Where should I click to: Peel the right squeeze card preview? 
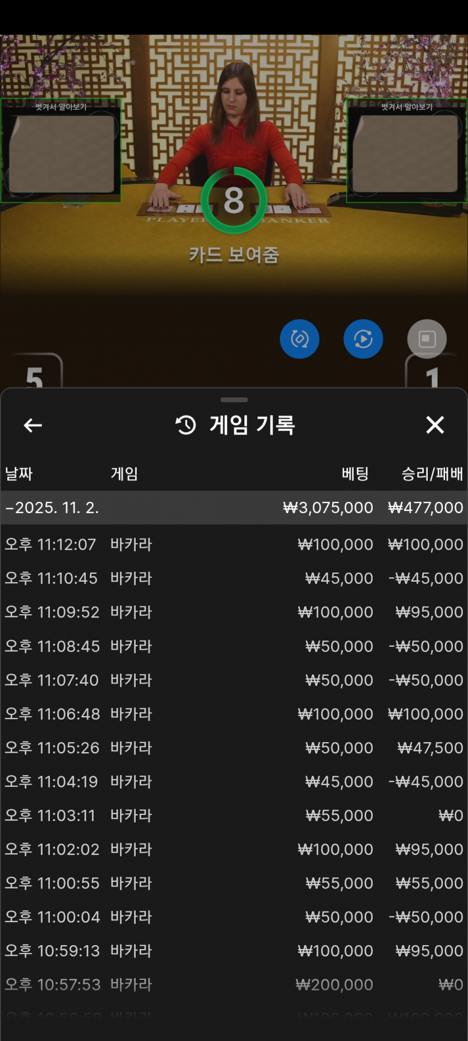pos(406,153)
